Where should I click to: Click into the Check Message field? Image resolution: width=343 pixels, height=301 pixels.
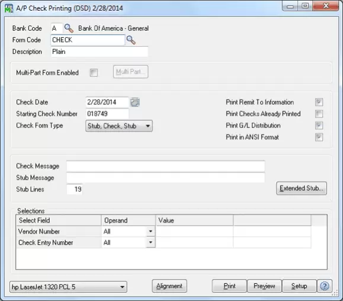coord(166,166)
